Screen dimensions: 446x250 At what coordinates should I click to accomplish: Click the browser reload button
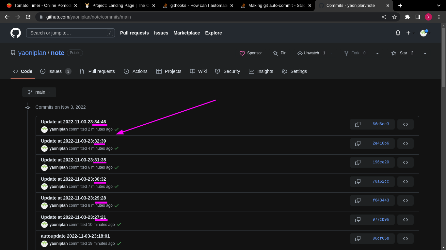click(28, 17)
